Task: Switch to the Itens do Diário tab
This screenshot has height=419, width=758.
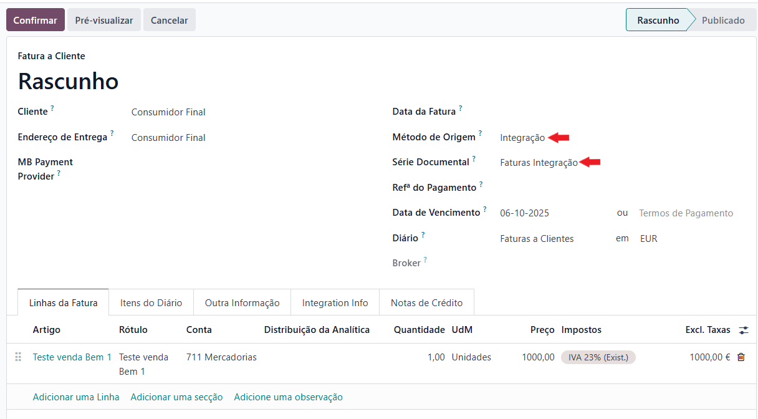Action: click(151, 302)
